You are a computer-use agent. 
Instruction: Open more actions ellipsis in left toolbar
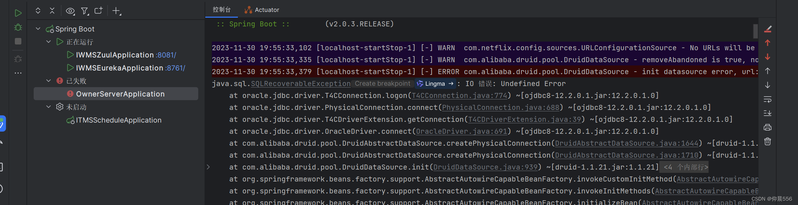pyautogui.click(x=18, y=73)
